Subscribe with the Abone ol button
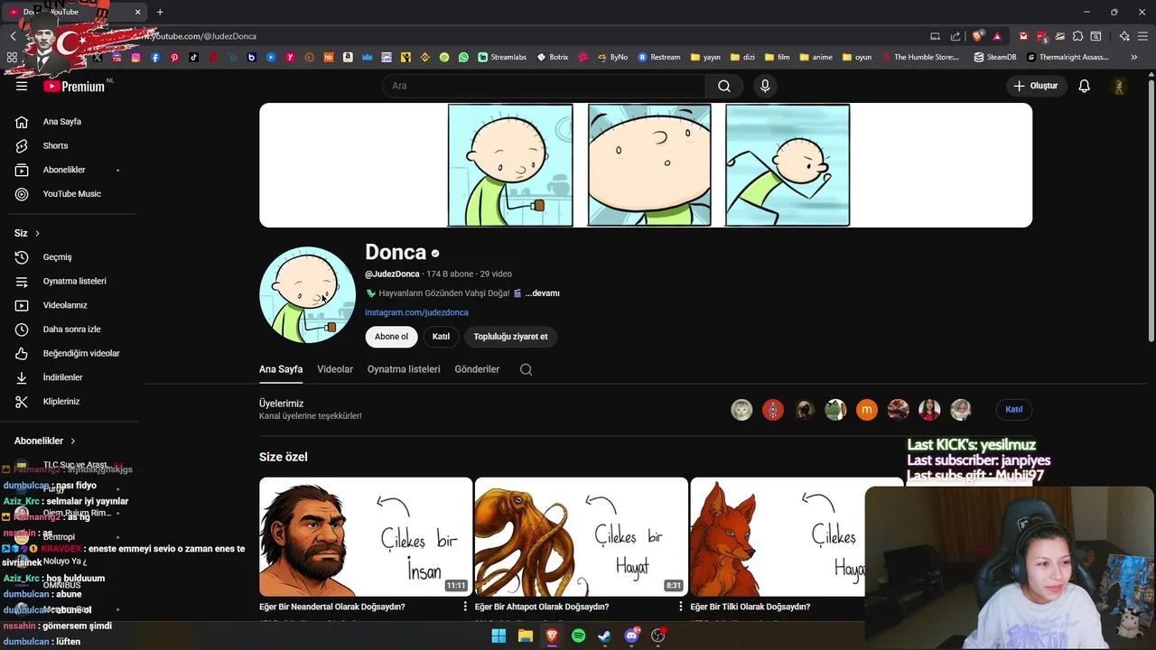This screenshot has width=1156, height=650. click(391, 337)
